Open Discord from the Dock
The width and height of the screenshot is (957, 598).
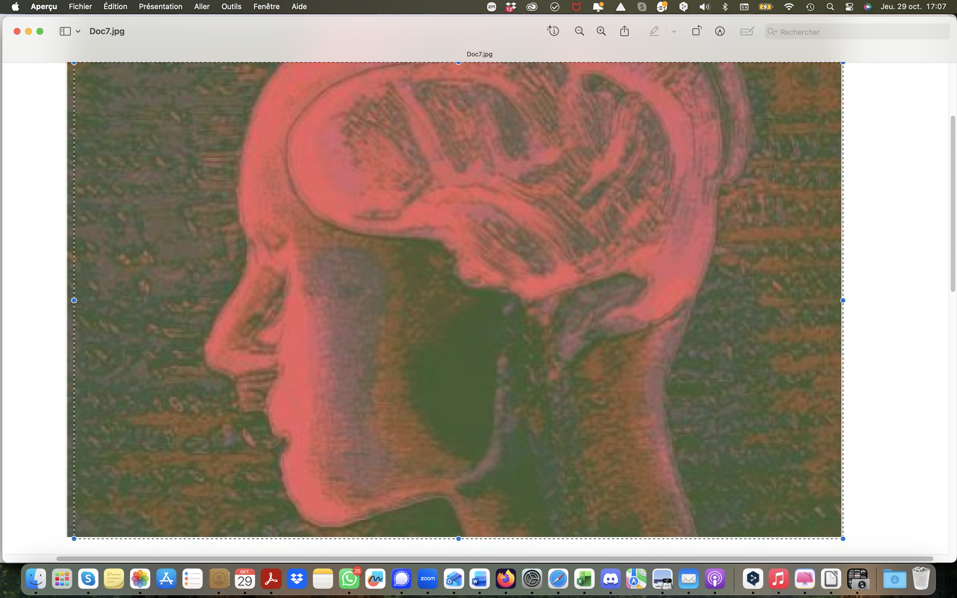610,579
